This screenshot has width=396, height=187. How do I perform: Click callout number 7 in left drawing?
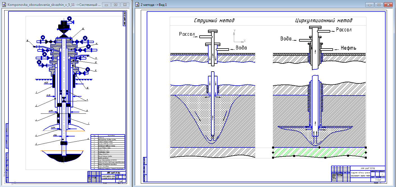[88, 124]
